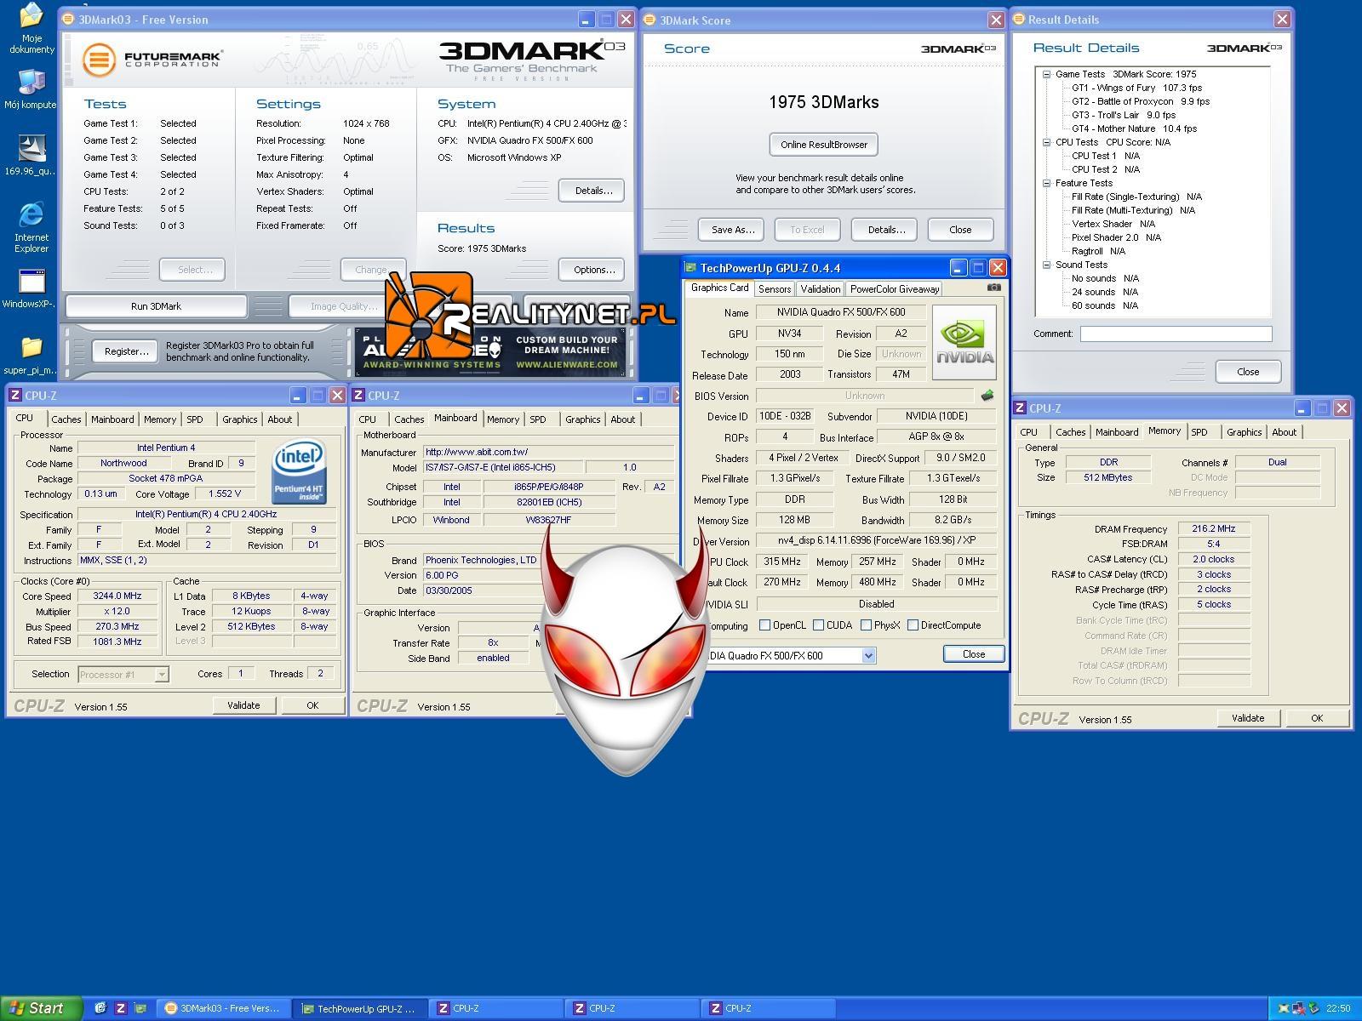
Task: Click the Comment input field
Action: pos(1176,334)
